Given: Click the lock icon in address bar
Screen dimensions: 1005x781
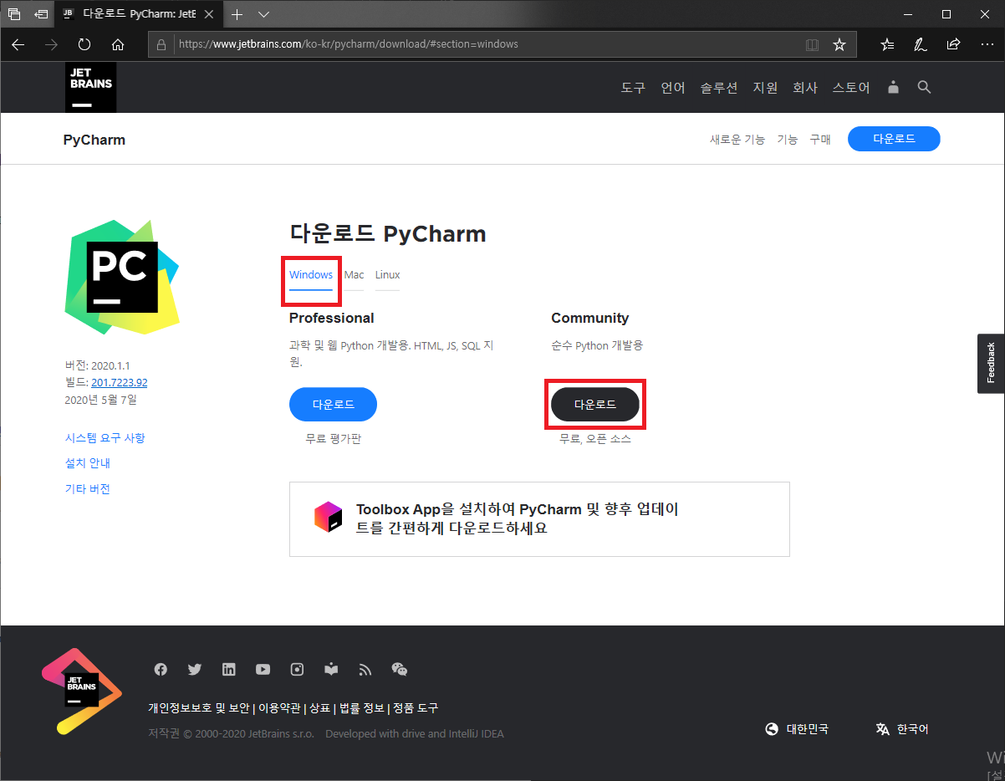Looking at the screenshot, I should pyautogui.click(x=162, y=44).
